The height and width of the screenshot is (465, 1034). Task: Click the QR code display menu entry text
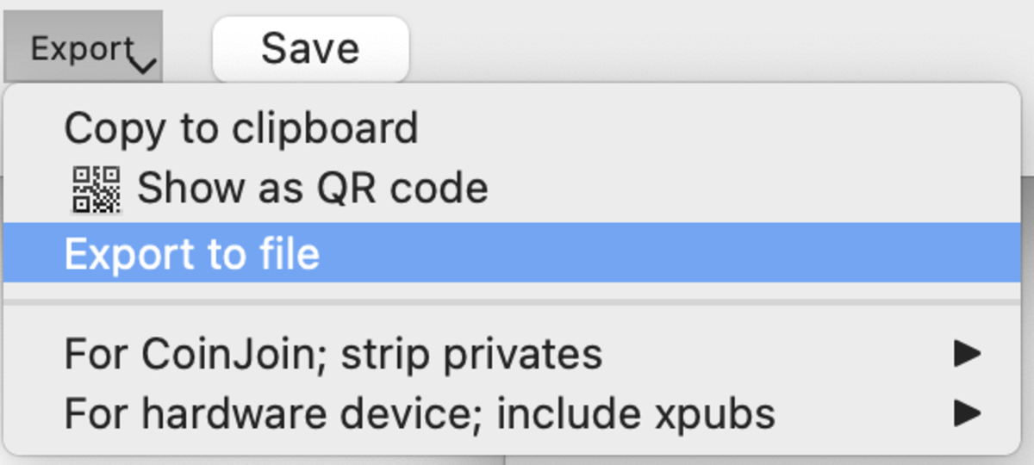[x=312, y=189]
